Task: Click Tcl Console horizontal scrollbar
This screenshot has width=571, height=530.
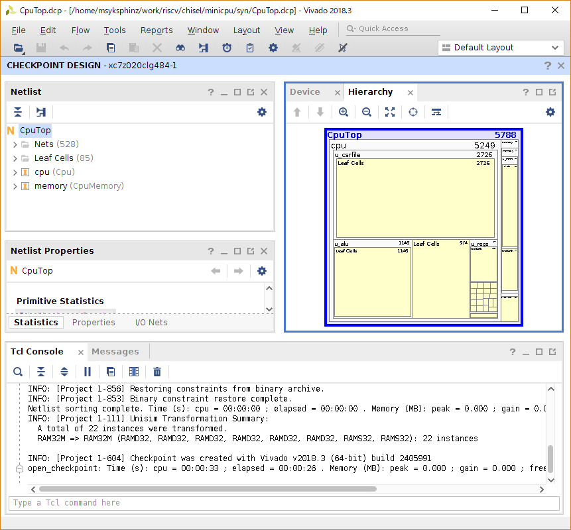Action: [208, 490]
